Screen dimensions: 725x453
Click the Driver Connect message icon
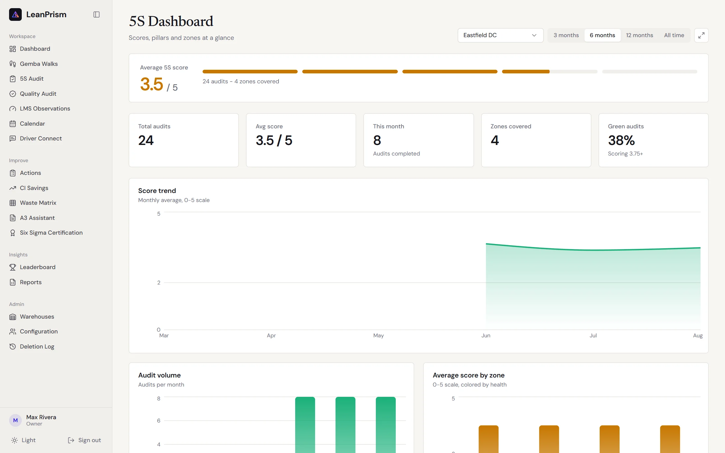point(13,139)
